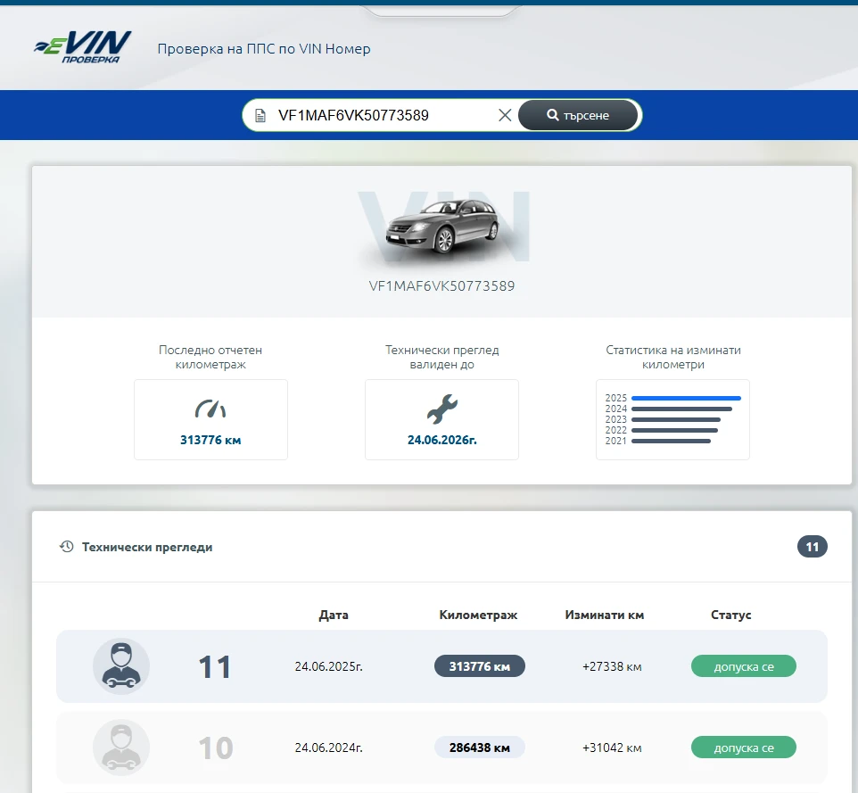This screenshot has width=858, height=793.
Task: Click the wrench inspection icon
Action: tap(441, 409)
